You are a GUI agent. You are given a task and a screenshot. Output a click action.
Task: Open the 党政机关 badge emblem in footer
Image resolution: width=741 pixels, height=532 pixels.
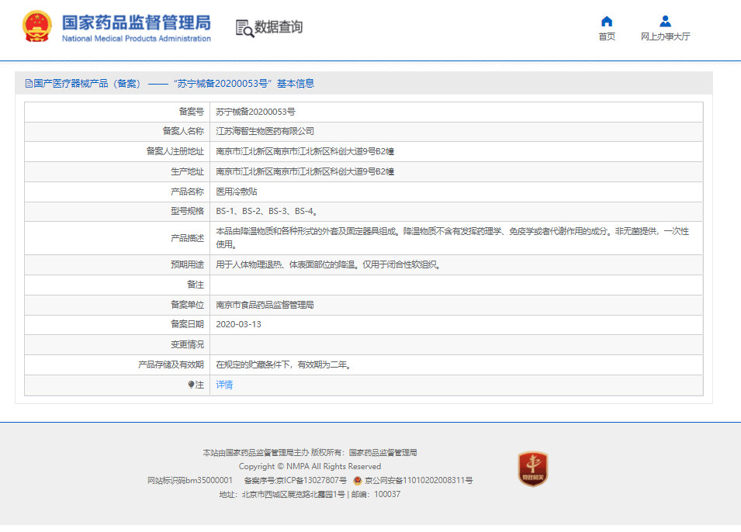[x=533, y=471]
